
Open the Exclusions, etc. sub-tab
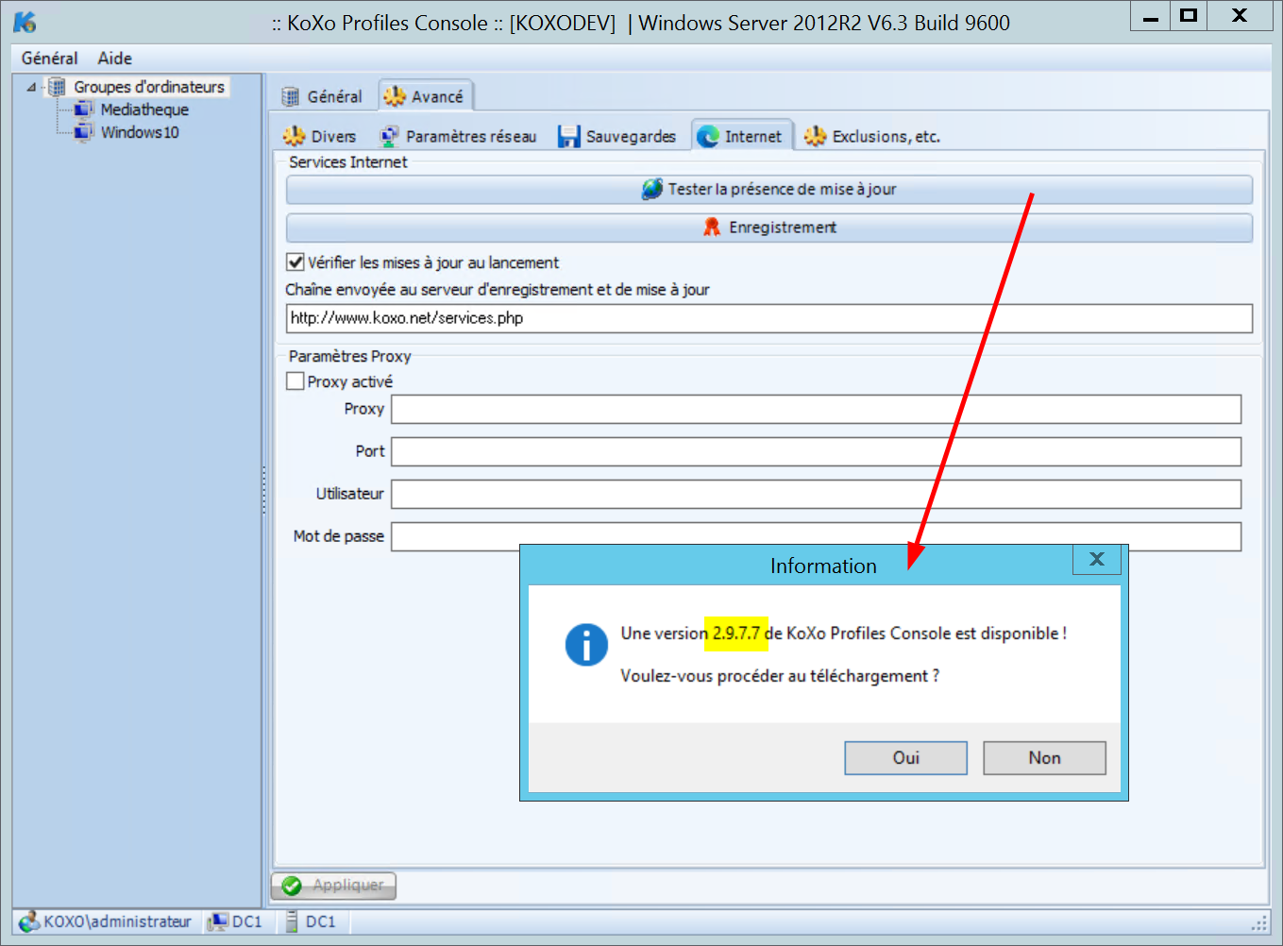point(872,137)
